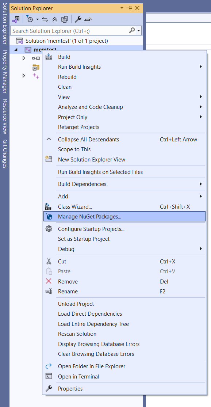Viewport: 211px width, 407px height.
Task: Choose Rebuild from the context menu
Action: pyautogui.click(x=67, y=77)
